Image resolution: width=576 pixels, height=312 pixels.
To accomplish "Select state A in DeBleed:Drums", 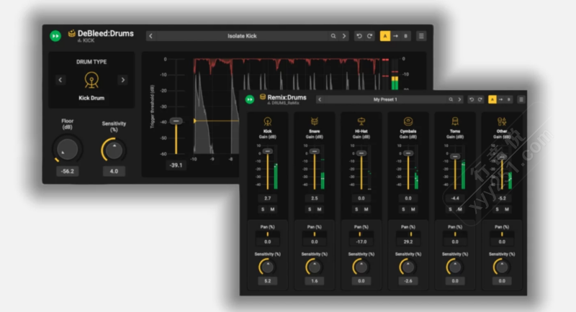I will tap(385, 36).
